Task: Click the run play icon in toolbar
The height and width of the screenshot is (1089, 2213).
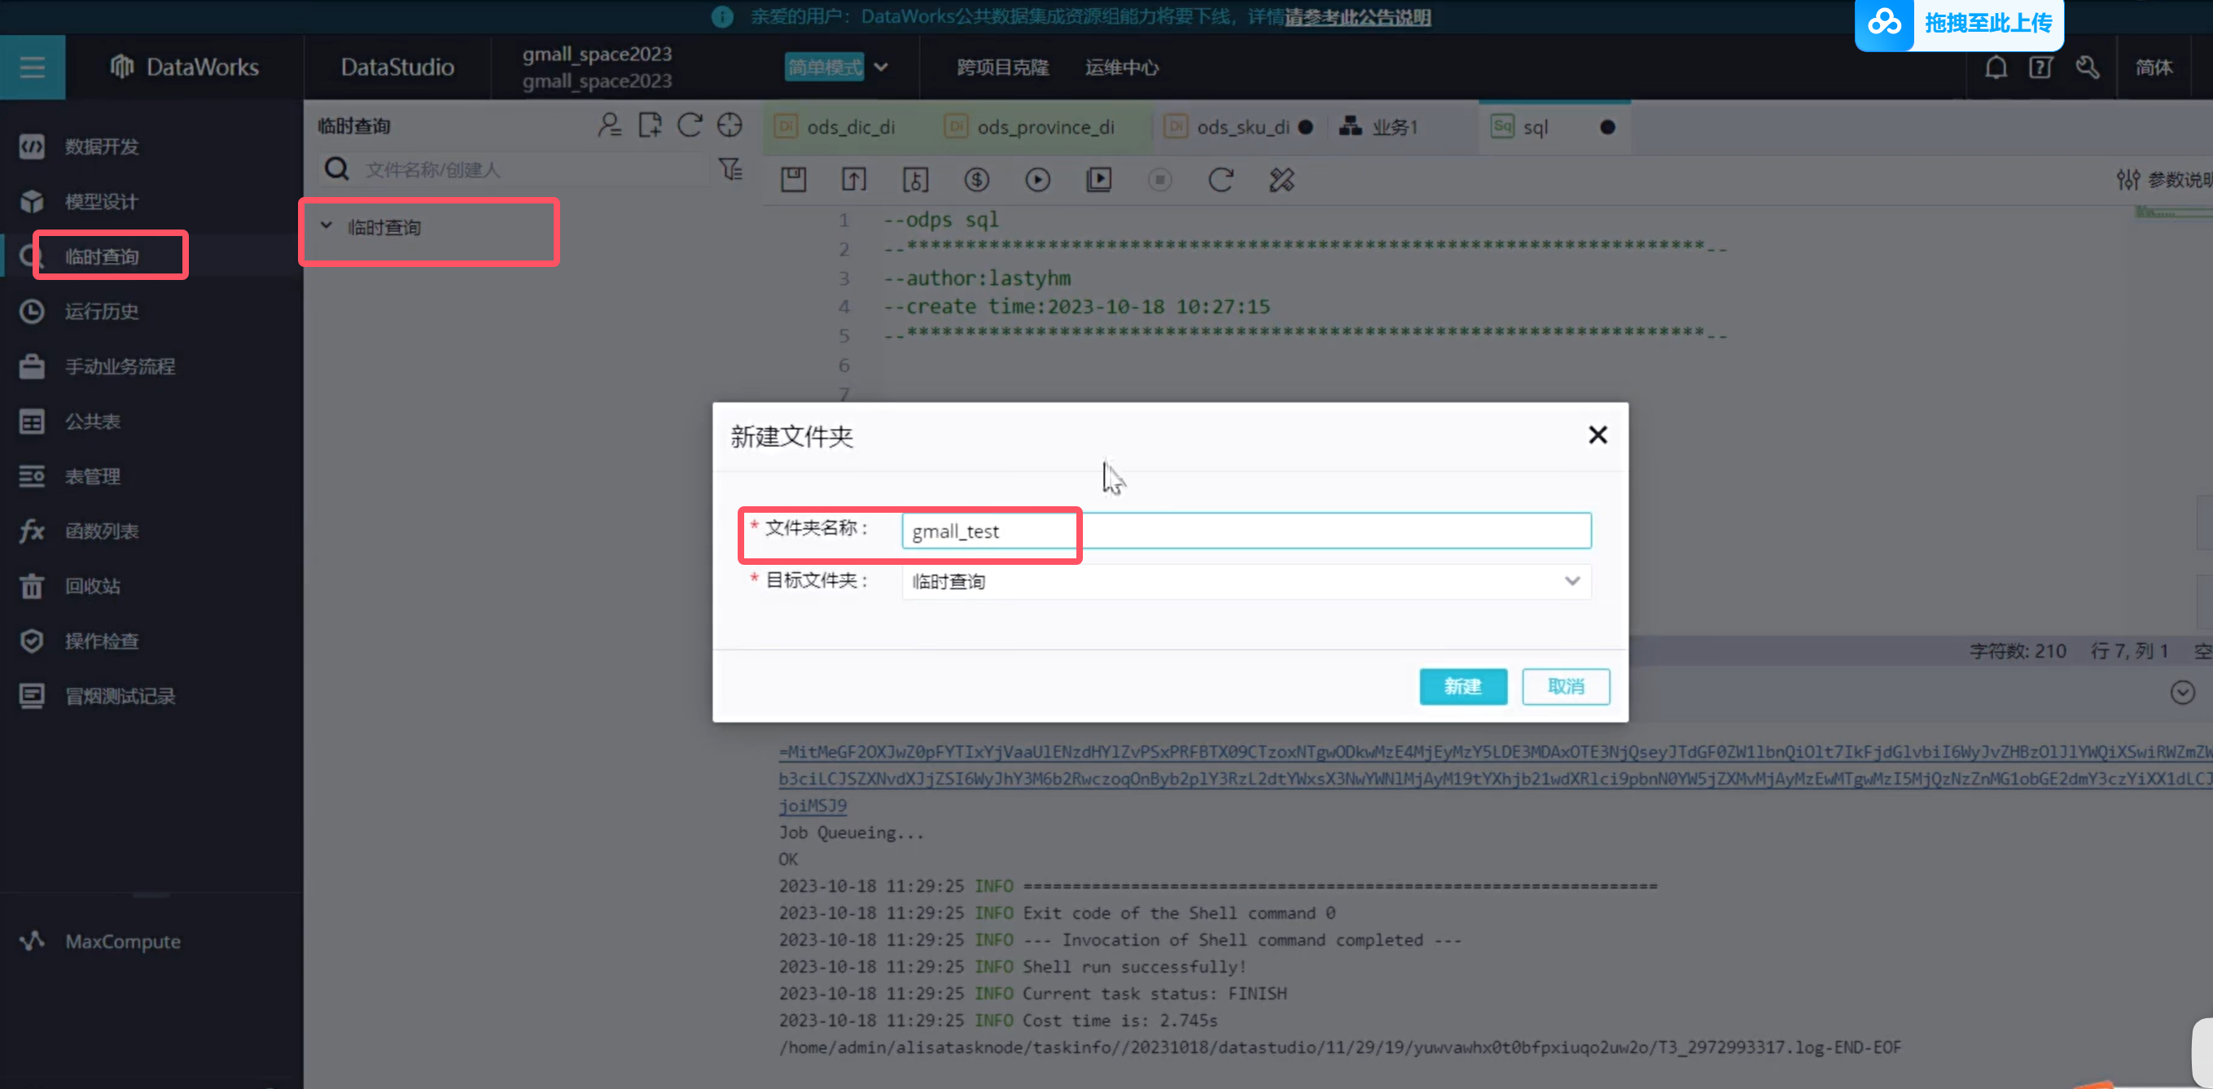Action: (1037, 180)
